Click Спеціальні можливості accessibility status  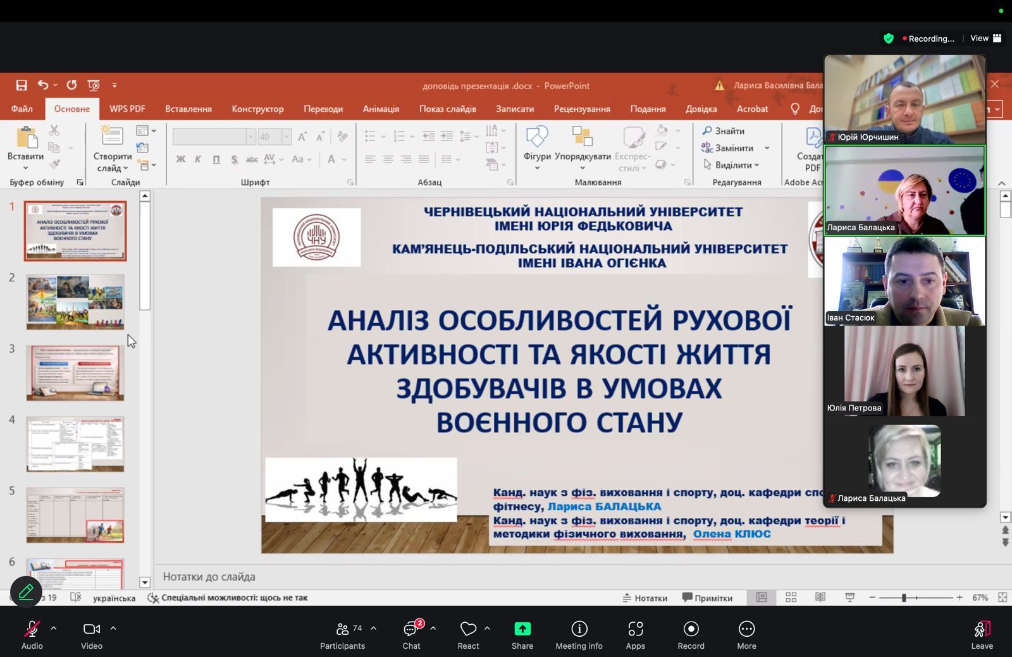click(228, 598)
